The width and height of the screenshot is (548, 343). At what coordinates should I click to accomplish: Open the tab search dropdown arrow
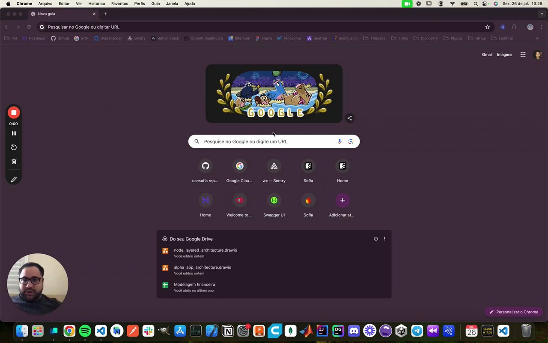pyautogui.click(x=542, y=14)
